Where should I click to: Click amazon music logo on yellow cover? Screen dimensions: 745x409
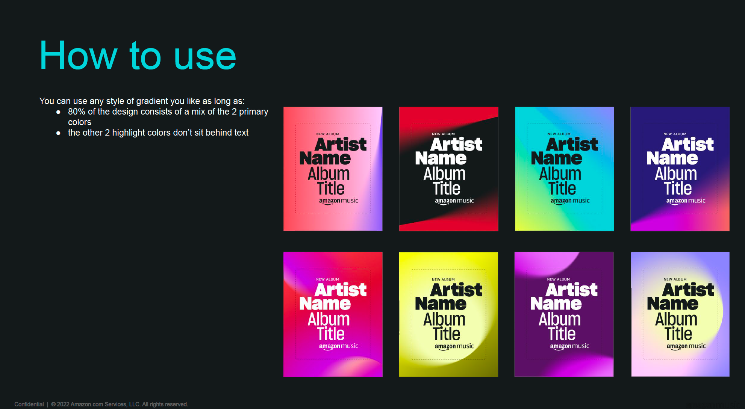point(454,346)
